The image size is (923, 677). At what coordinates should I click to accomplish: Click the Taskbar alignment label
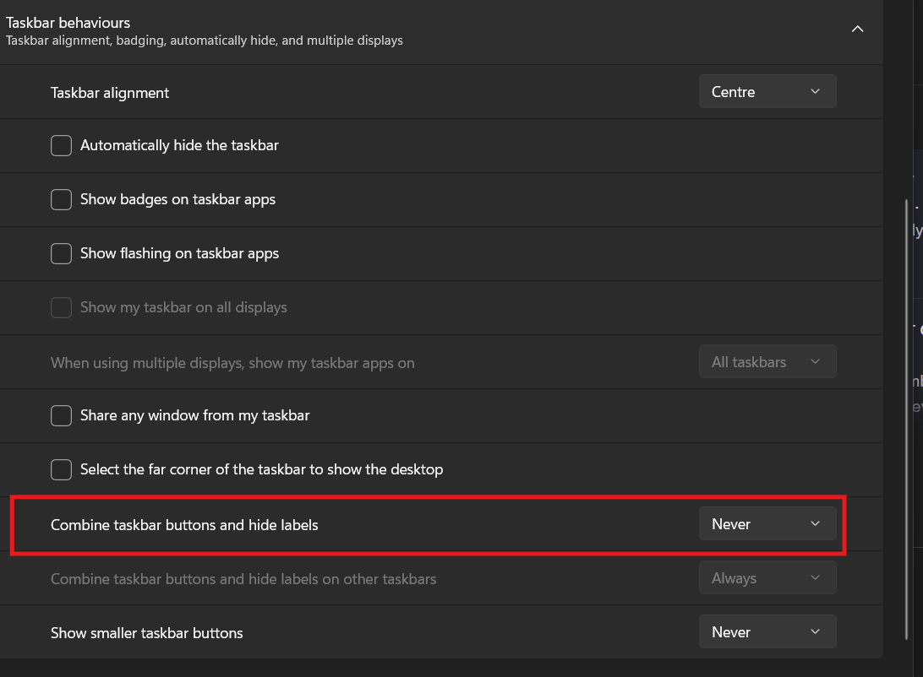(110, 93)
